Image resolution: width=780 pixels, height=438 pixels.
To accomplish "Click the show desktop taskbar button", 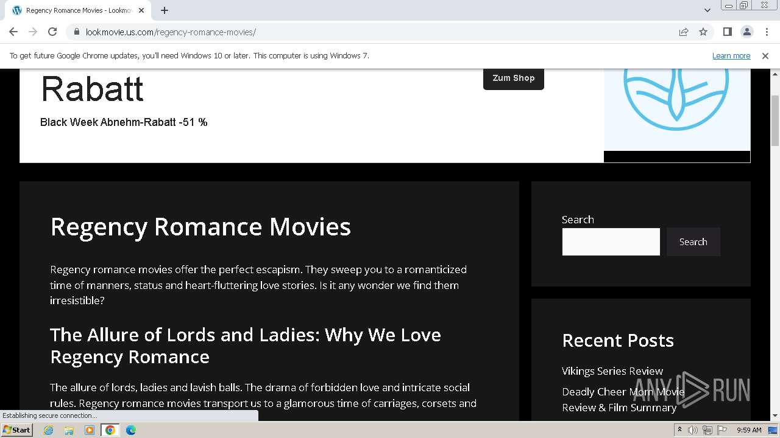I will click(773, 430).
